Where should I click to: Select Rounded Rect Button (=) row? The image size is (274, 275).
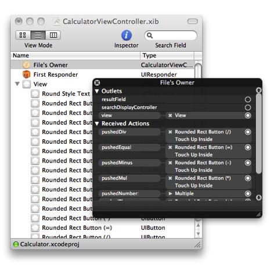coord(103,227)
